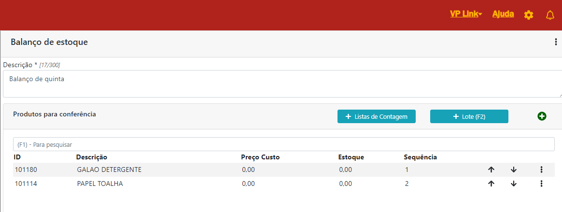Open the settings gear icon
Screen dimensions: 562x212
coord(529,15)
